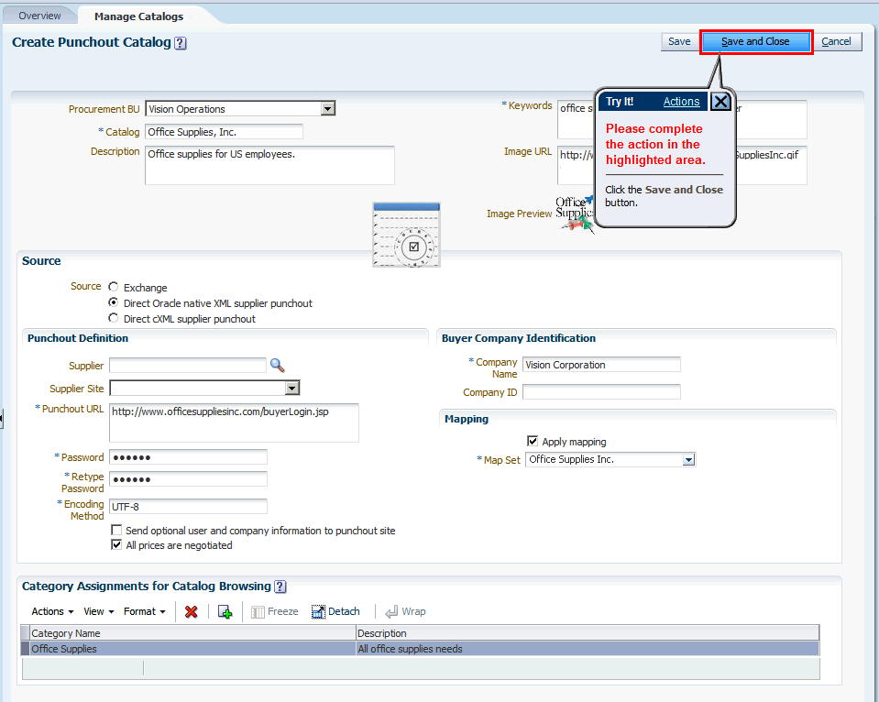Delete the selected category assignment
Screen dimensions: 879x702
click(x=191, y=611)
